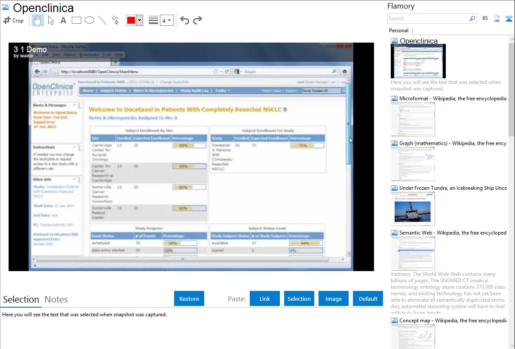Open the line width 4 dropdown

tap(166, 20)
